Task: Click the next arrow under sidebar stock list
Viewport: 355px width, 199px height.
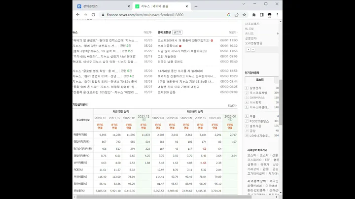Action: pyautogui.click(x=253, y=49)
